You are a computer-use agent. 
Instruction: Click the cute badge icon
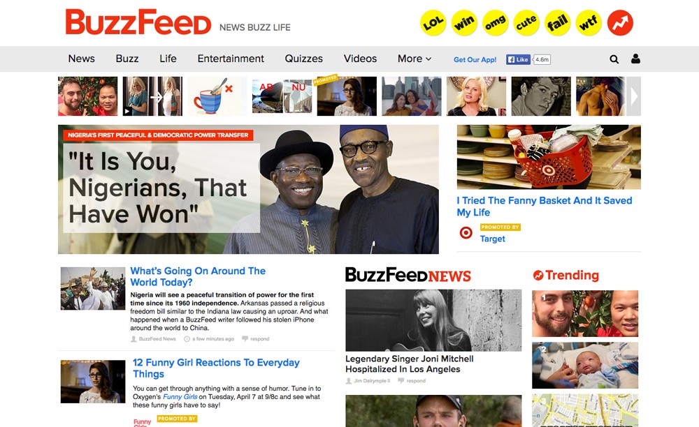pyautogui.click(x=526, y=23)
